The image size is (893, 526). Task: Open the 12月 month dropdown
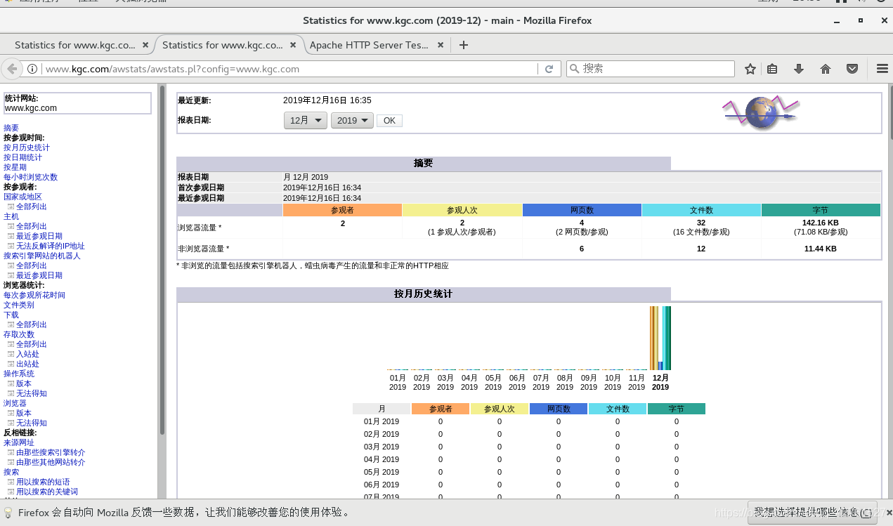(305, 120)
